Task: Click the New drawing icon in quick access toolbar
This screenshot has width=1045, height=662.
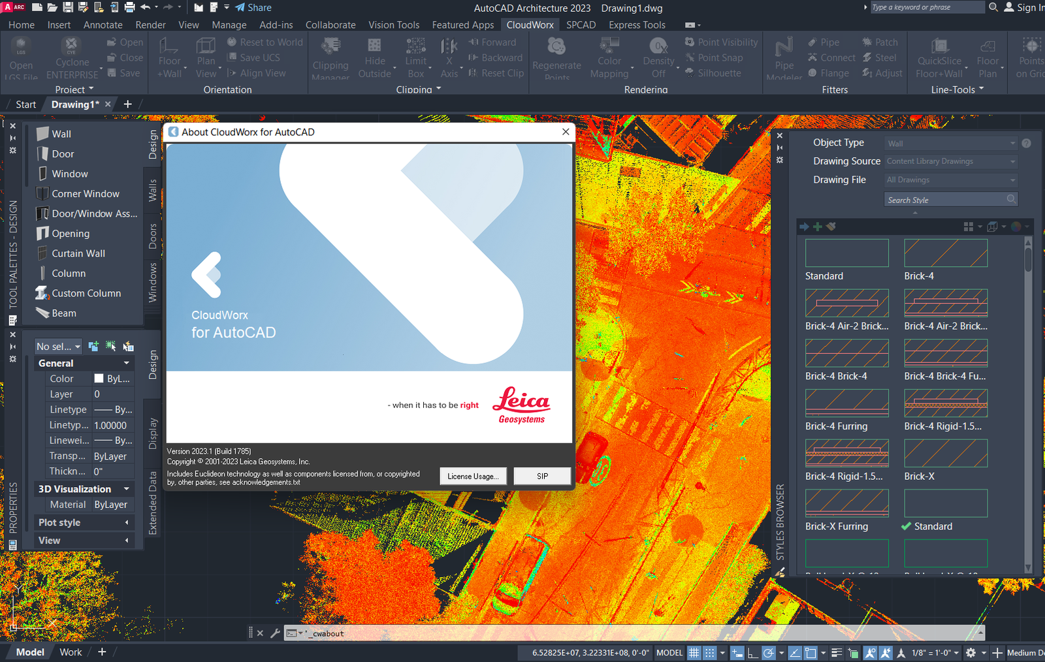Action: coord(37,7)
